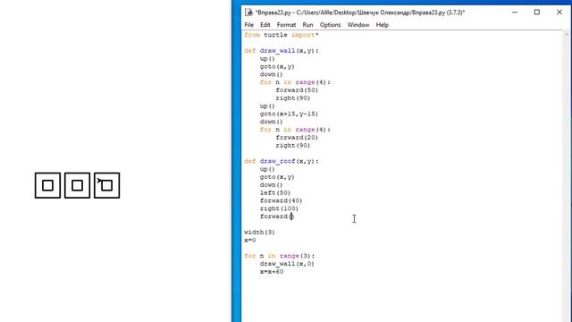
Task: Click the IDLE file icon in title bar
Action: (248, 12)
